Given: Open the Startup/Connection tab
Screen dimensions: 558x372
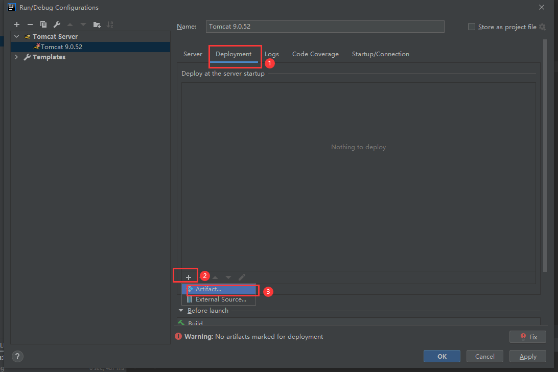Looking at the screenshot, I should click(x=380, y=54).
